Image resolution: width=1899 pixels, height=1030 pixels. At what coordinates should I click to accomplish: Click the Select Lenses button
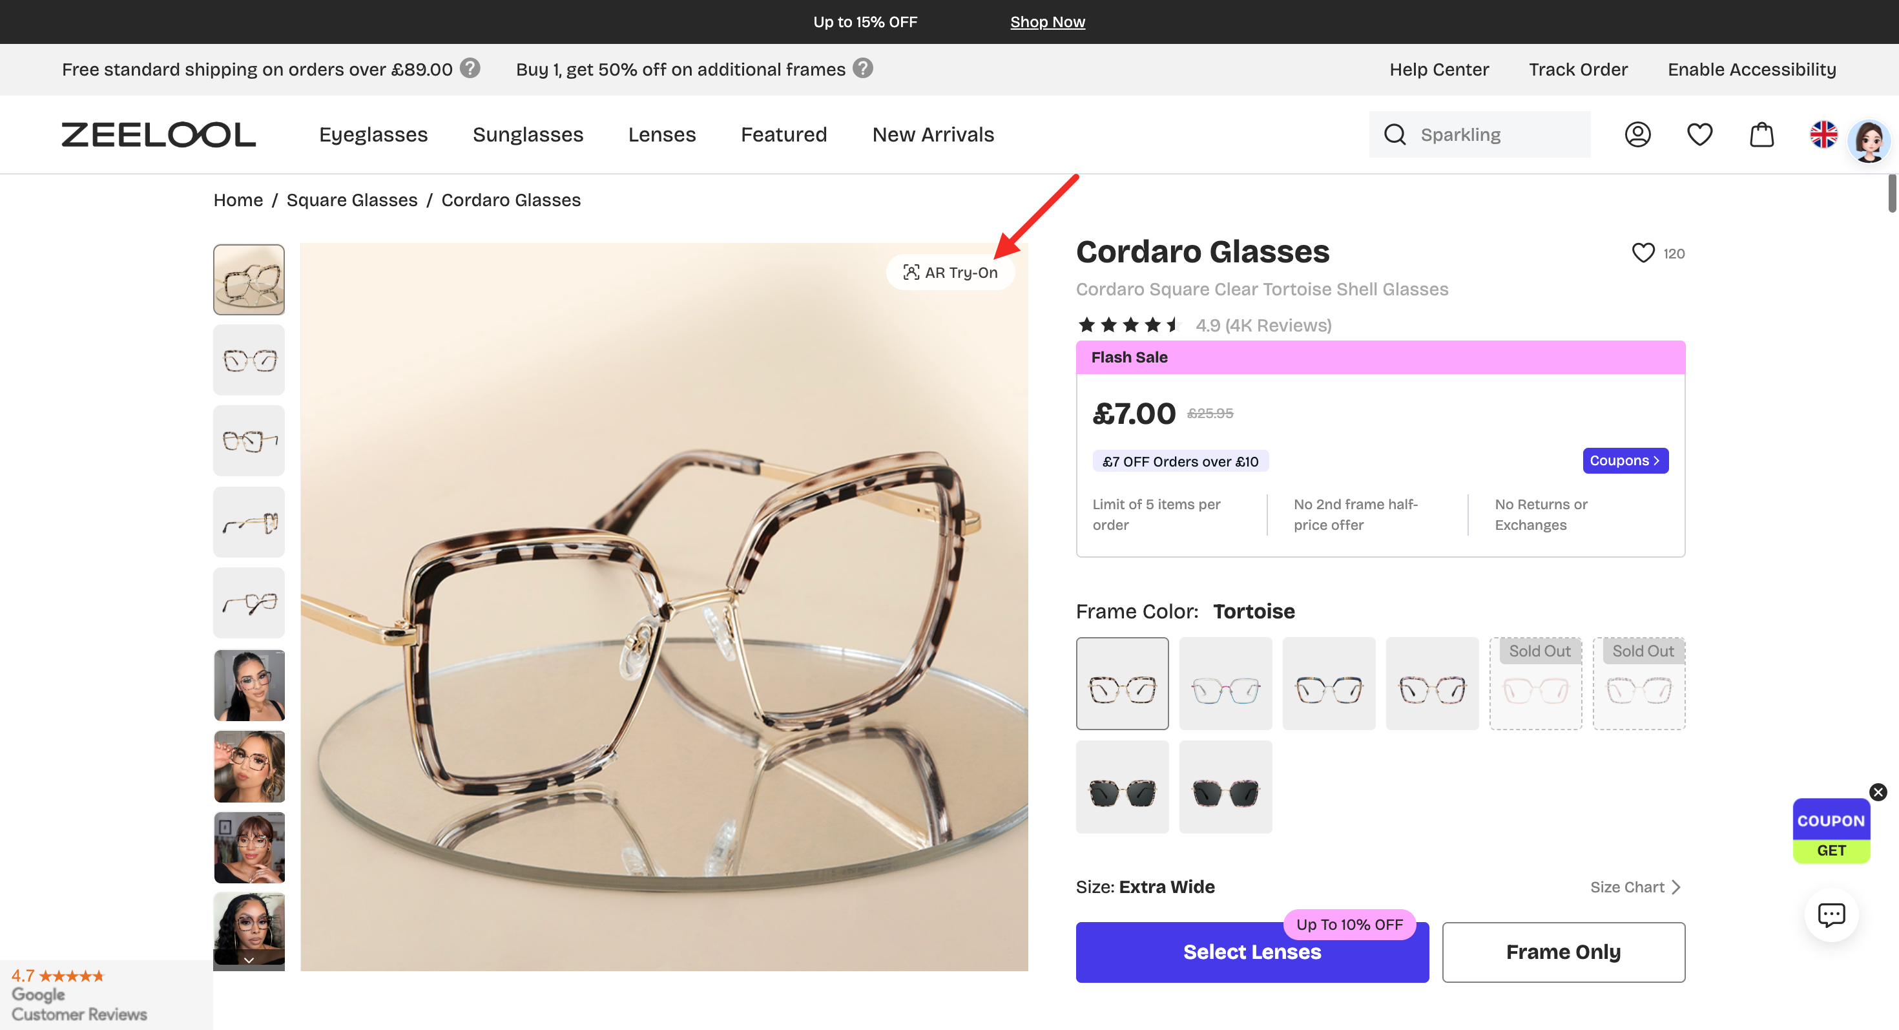[x=1252, y=952]
